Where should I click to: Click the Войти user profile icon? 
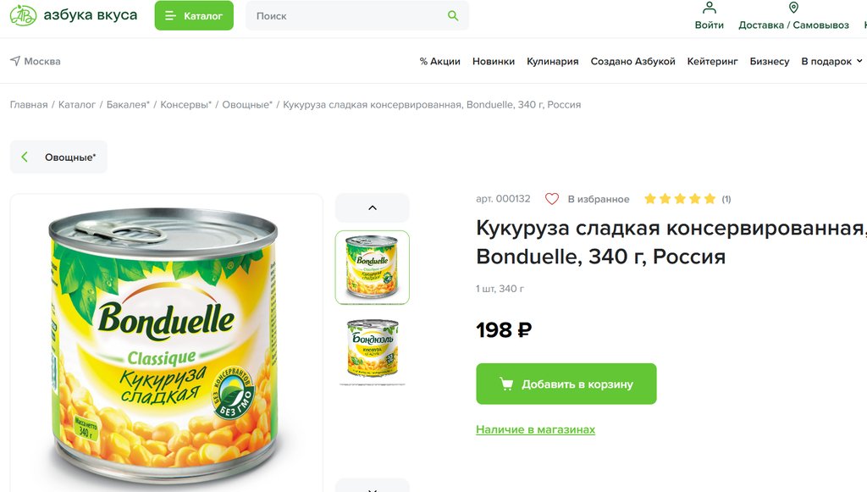click(x=709, y=7)
